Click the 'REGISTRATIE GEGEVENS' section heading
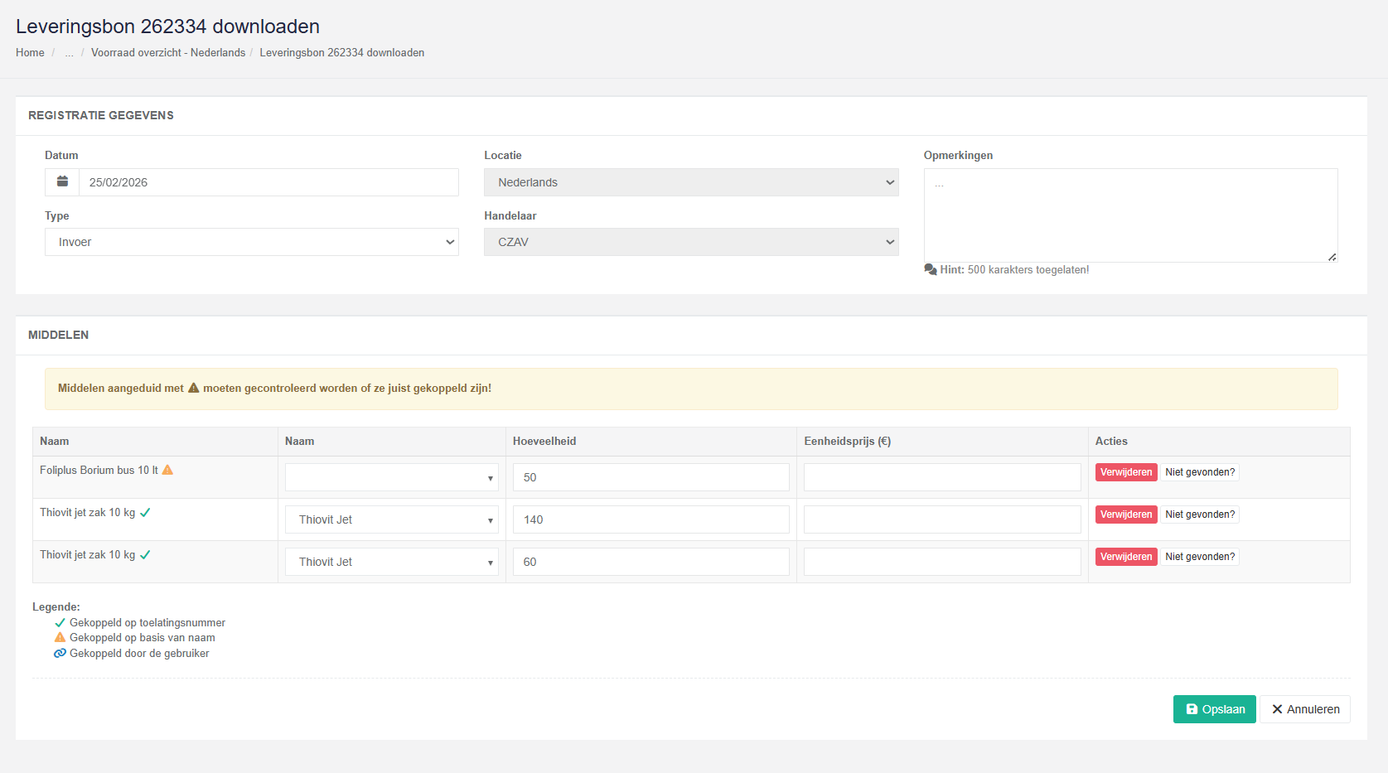The image size is (1388, 773). click(x=101, y=115)
